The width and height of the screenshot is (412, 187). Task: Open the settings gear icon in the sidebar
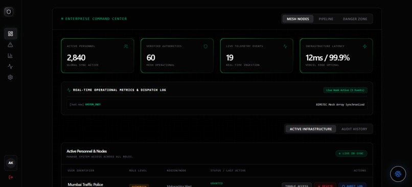10,77
